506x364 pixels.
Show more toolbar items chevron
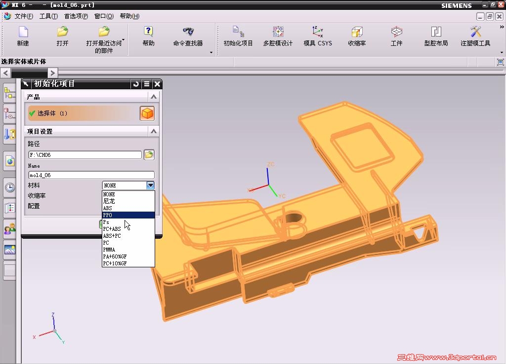point(502,27)
